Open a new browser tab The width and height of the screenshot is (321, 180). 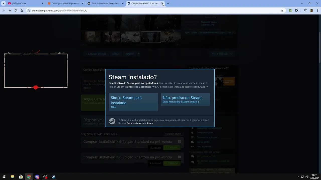(x=168, y=3)
